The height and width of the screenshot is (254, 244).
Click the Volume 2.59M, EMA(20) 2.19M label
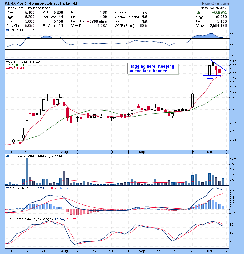[35, 156]
